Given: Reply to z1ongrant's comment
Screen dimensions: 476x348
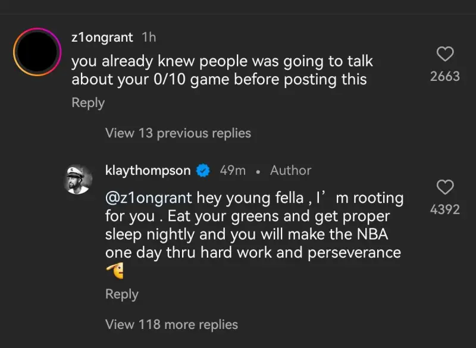Looking at the screenshot, I should tap(88, 102).
